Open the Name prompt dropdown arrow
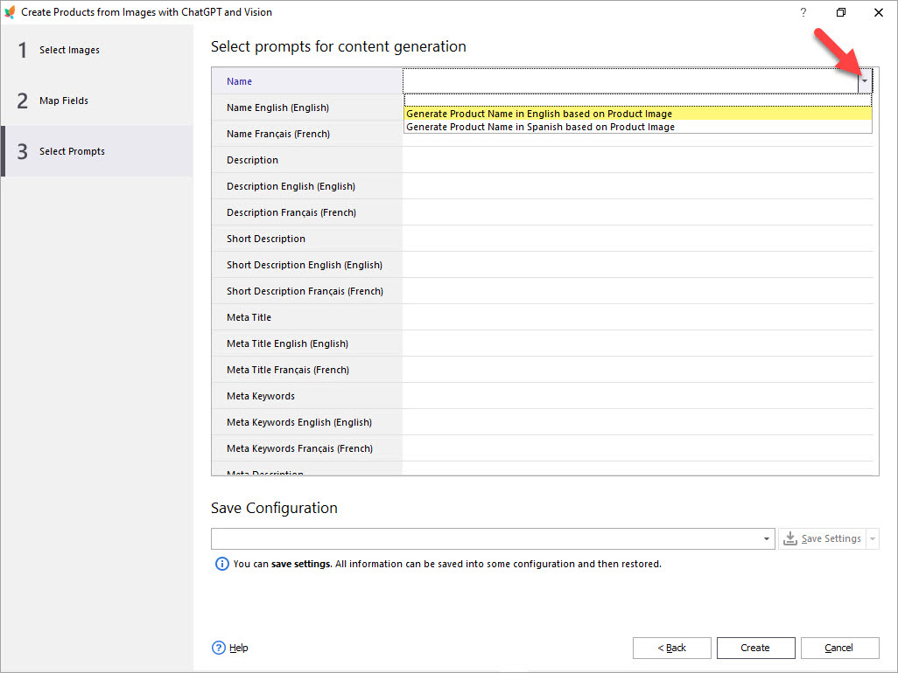 pos(865,81)
